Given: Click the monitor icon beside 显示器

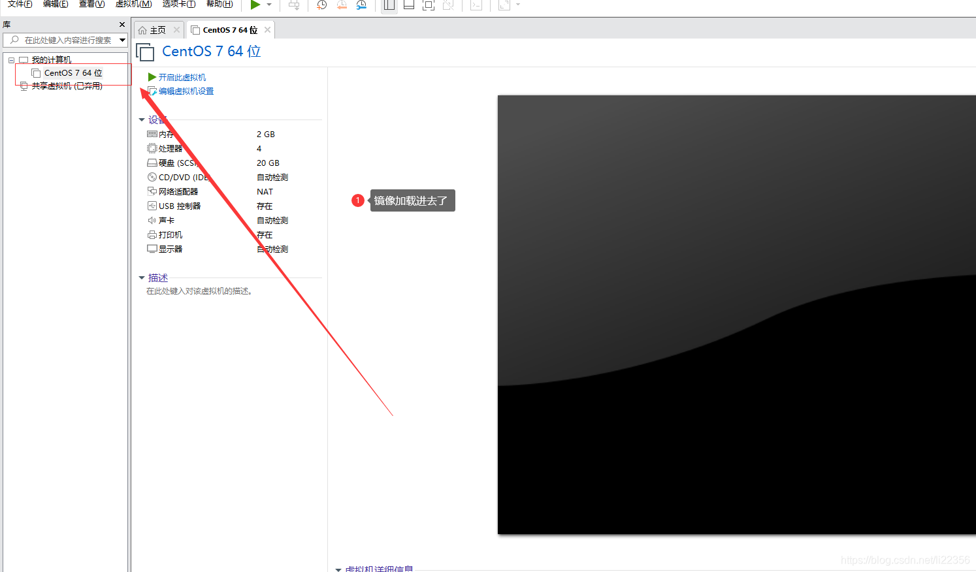Looking at the screenshot, I should pyautogui.click(x=152, y=249).
